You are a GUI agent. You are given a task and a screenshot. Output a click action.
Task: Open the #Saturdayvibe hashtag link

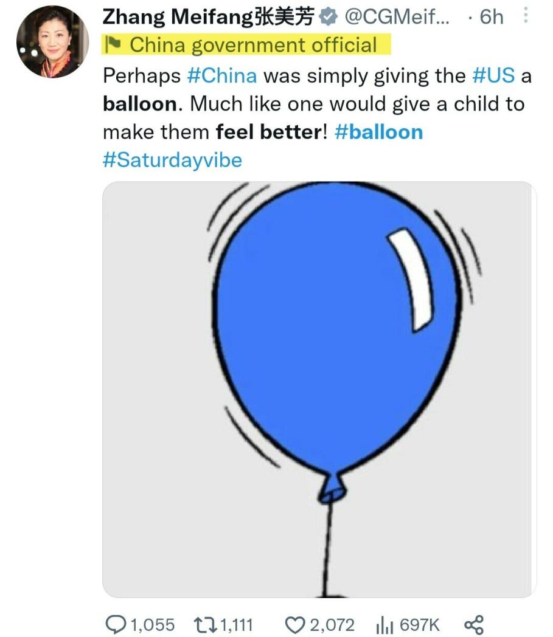[x=172, y=160]
